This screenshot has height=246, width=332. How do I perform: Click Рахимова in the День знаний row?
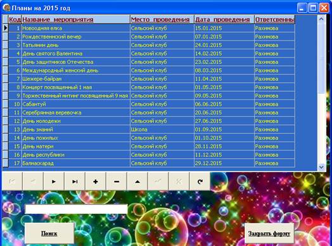click(274, 130)
